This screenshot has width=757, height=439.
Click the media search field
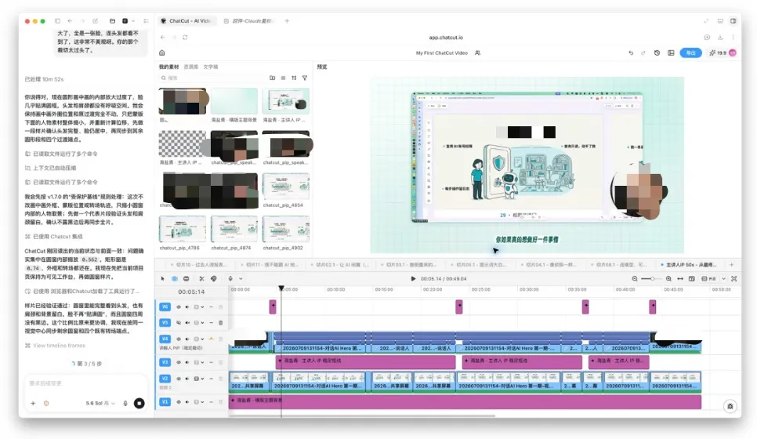pos(212,78)
